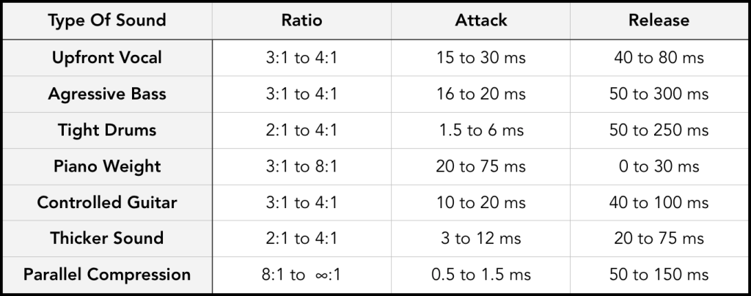This screenshot has height=296, width=751.
Task: Select the 8:1 to ∞:1 ratio cell
Action: click(301, 275)
